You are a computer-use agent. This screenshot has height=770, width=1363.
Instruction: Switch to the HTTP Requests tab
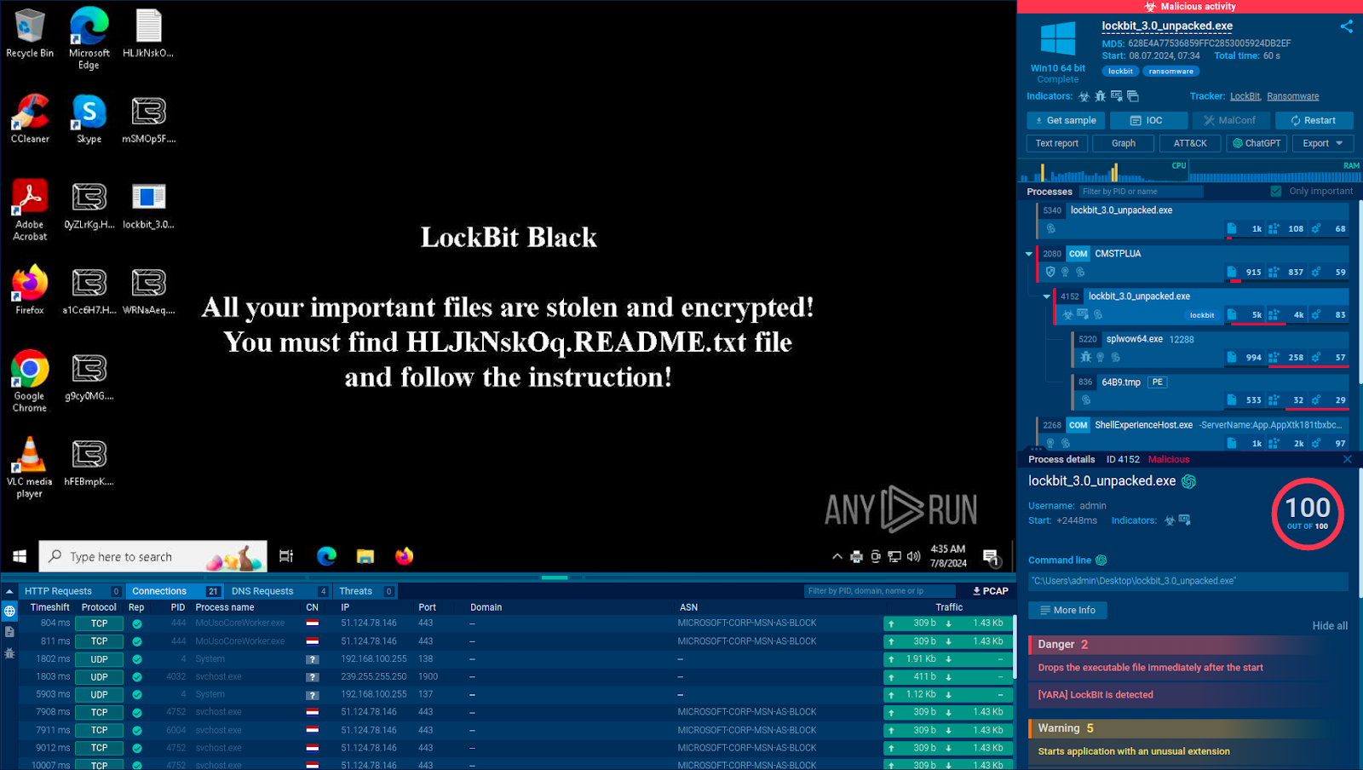[72, 591]
